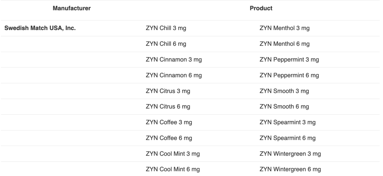The image size is (383, 176).
Task: Select ZYN Peppermint 3 mg product
Action: (289, 60)
